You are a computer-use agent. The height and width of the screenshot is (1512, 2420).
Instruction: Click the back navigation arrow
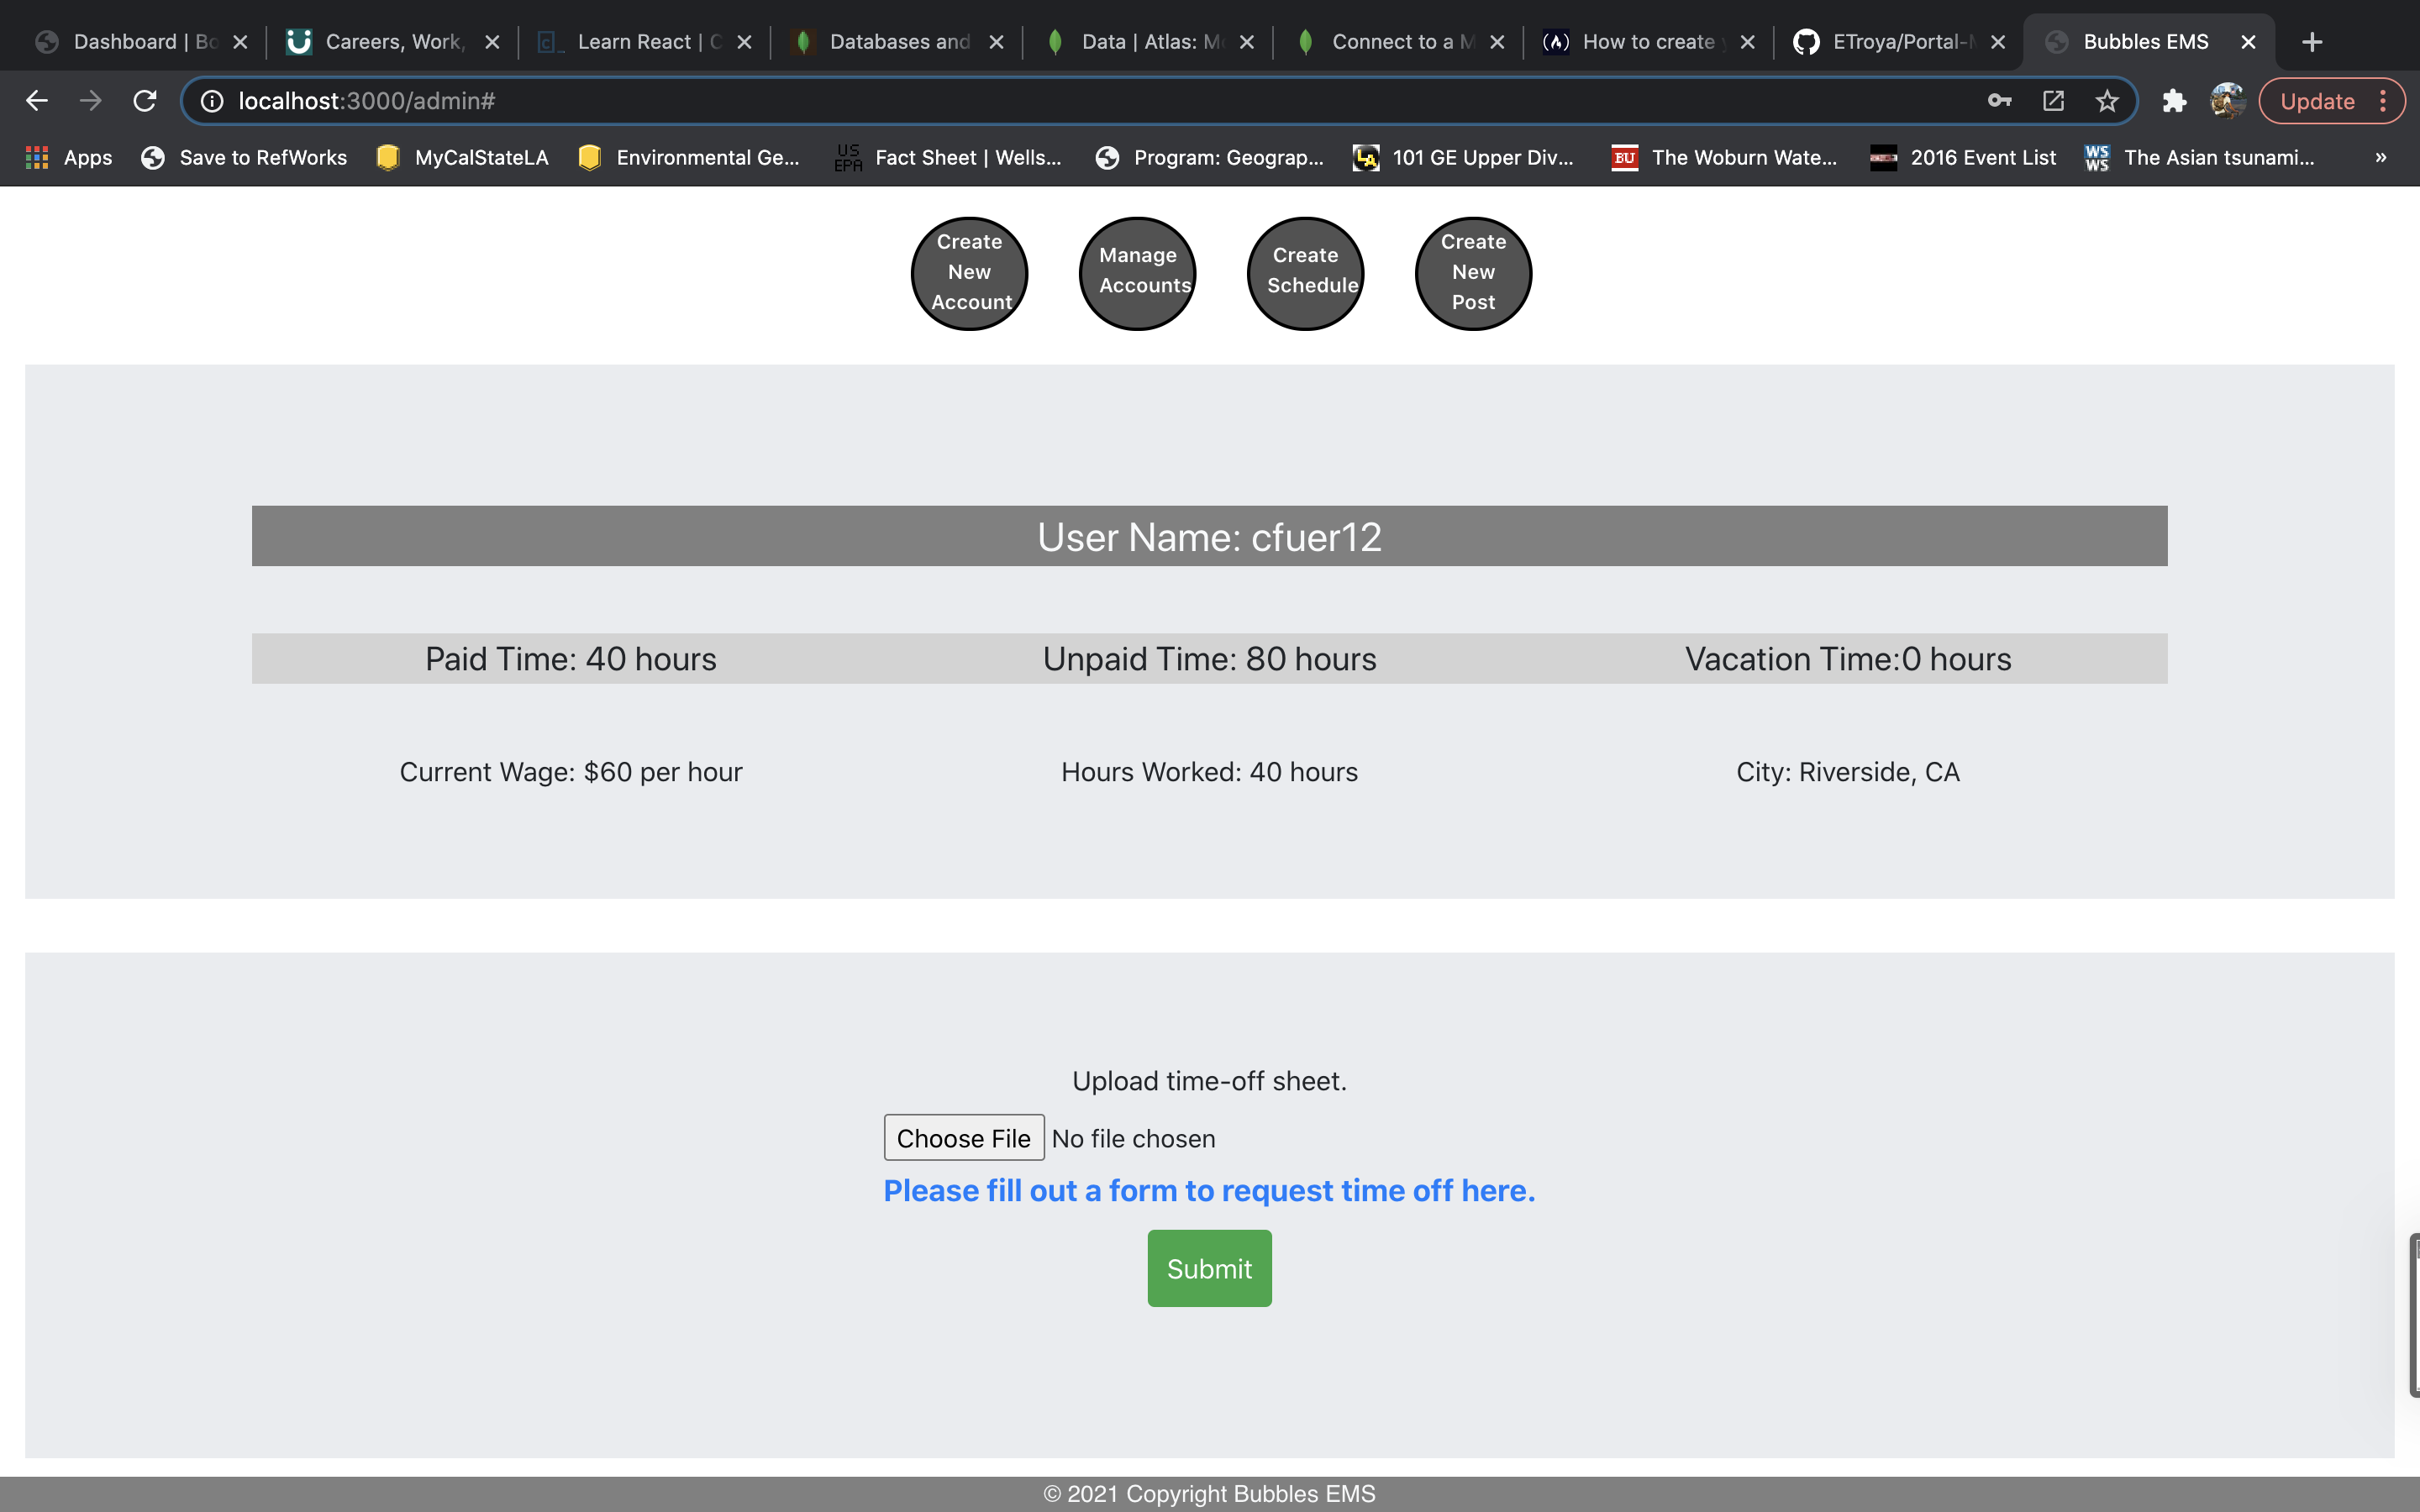(37, 101)
